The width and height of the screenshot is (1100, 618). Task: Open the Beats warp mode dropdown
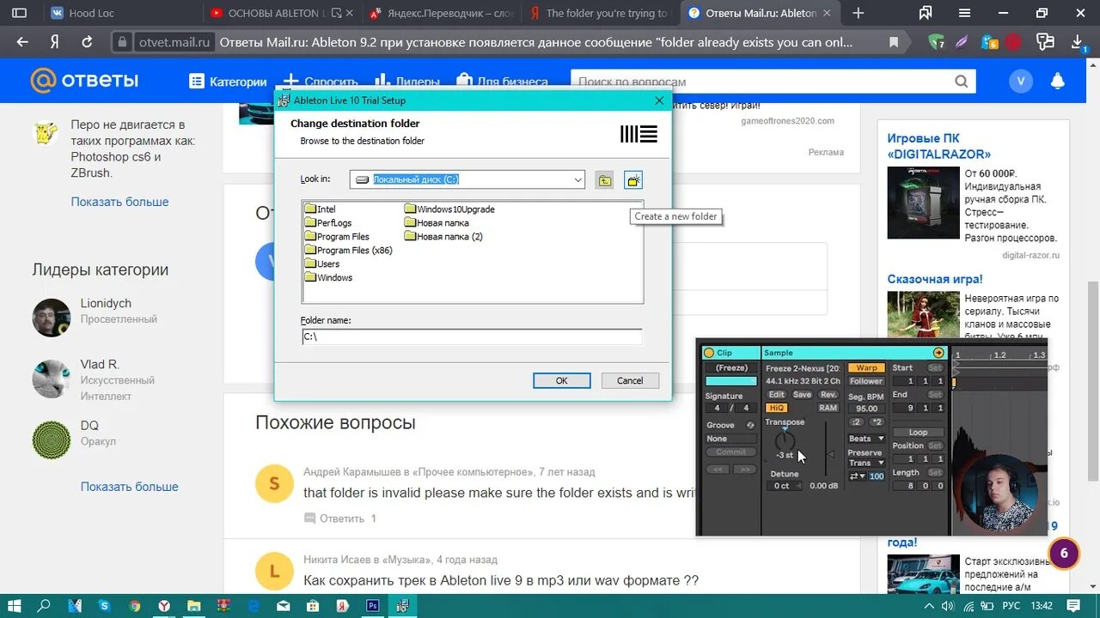click(866, 439)
